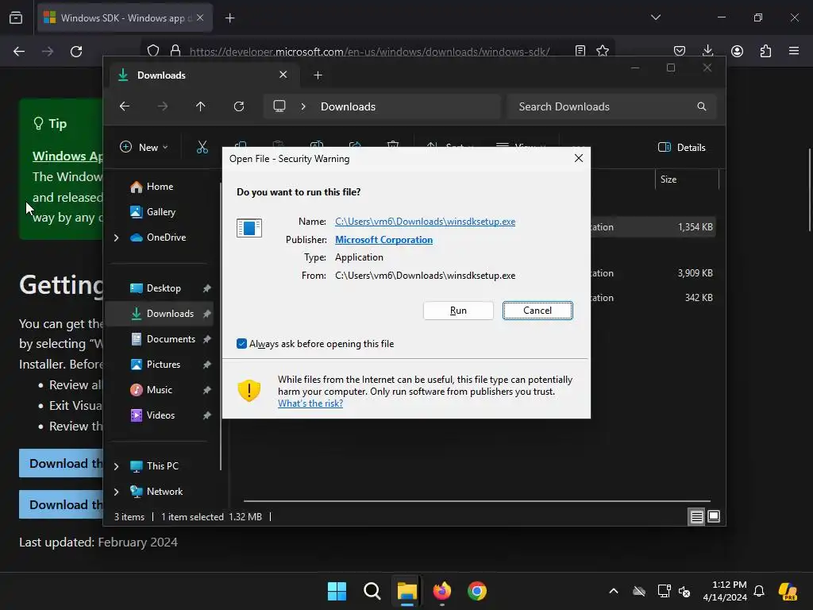Open Windows Search from the taskbar
The height and width of the screenshot is (610, 813).
tap(372, 591)
